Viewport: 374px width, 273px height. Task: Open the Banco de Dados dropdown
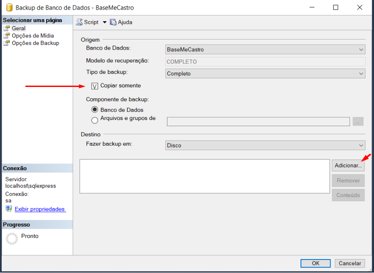click(x=265, y=50)
